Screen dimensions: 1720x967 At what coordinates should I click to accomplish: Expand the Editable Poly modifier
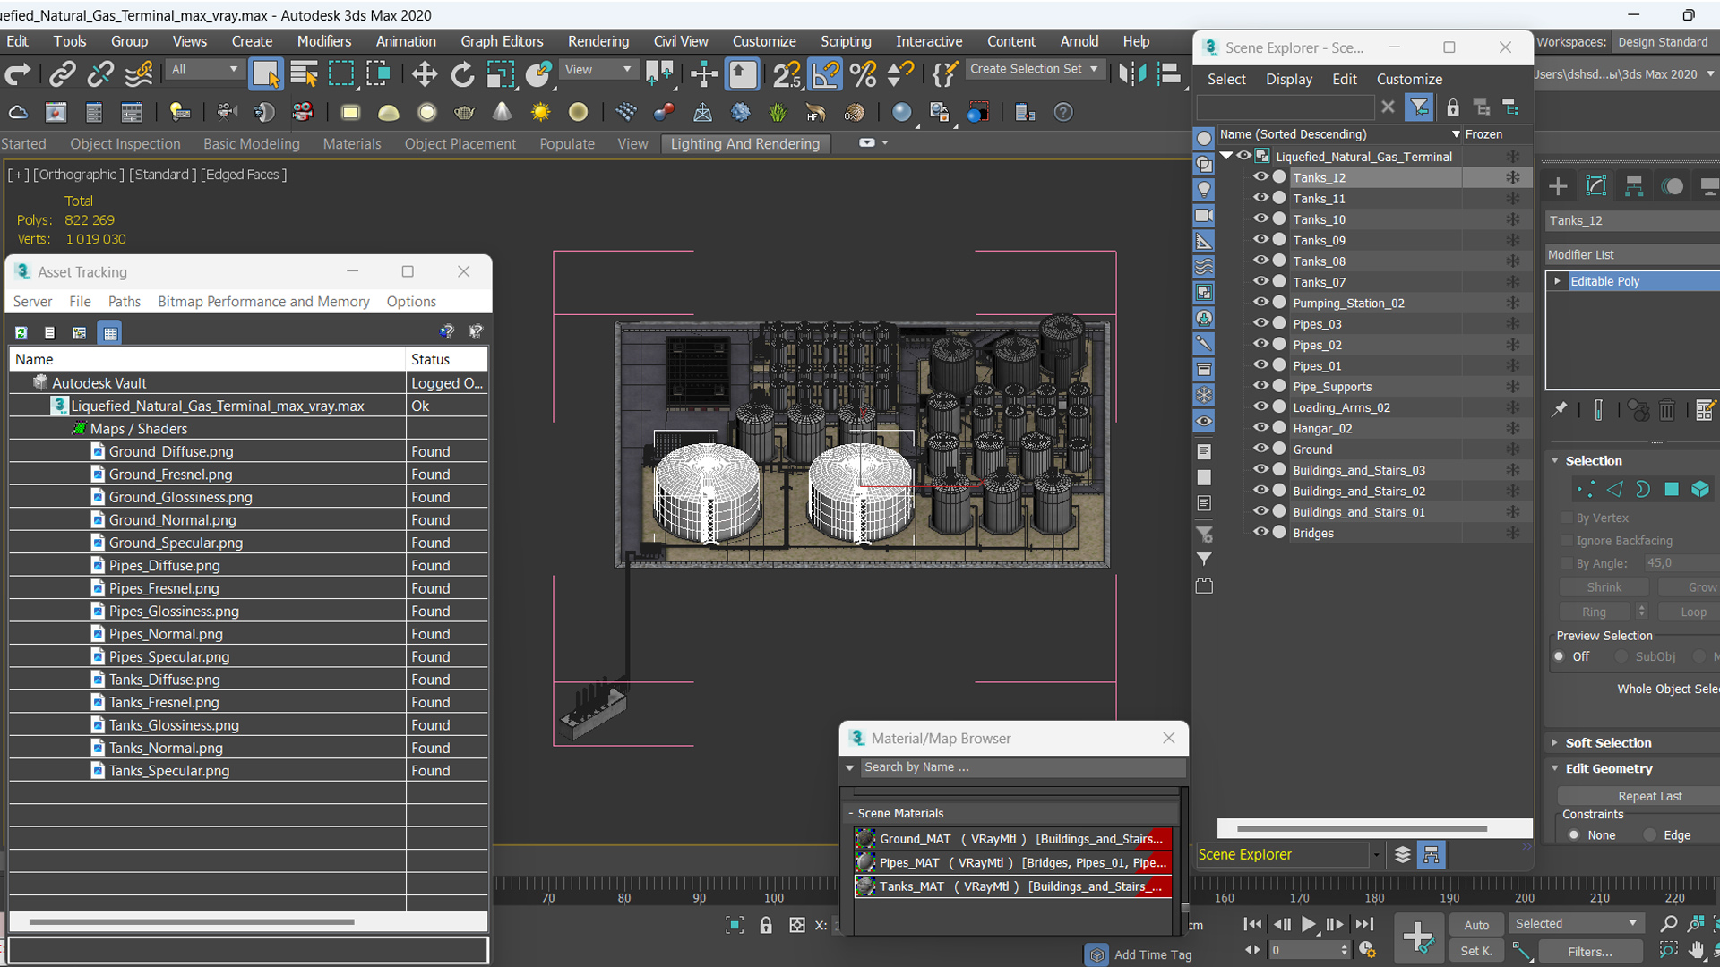(1558, 281)
